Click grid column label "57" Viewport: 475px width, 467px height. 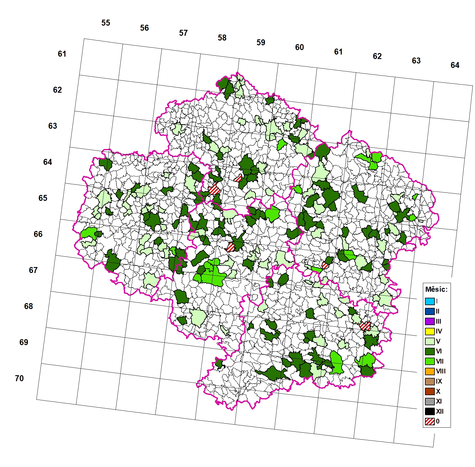click(x=183, y=33)
